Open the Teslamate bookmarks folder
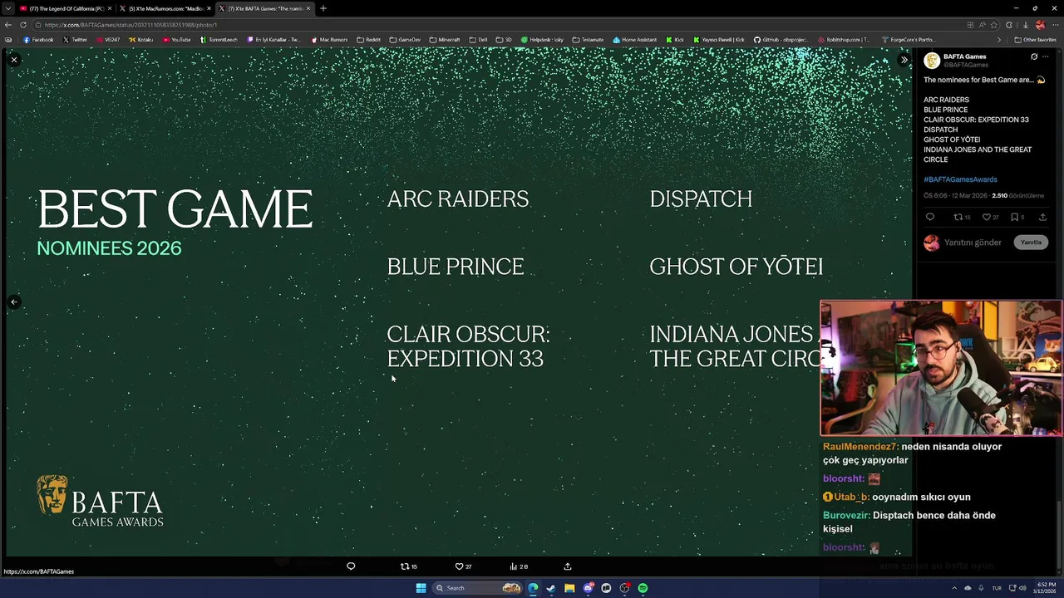Viewport: 1064px width, 598px height. [587, 40]
